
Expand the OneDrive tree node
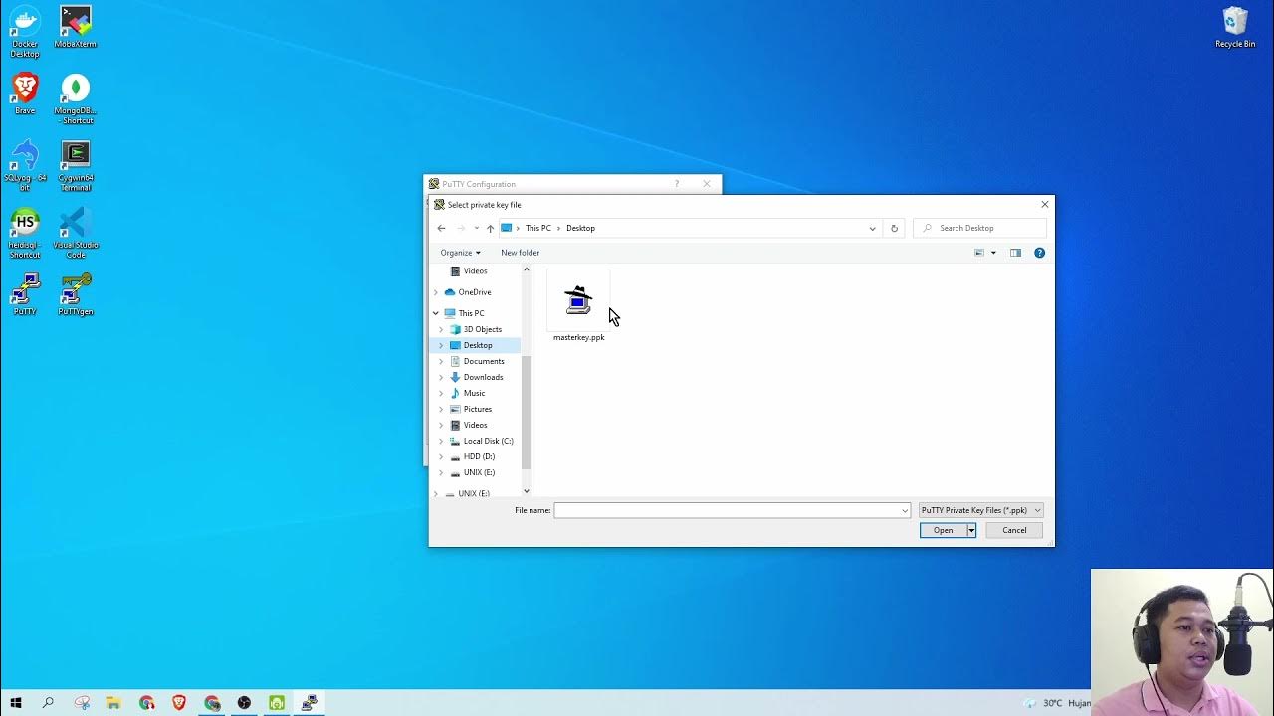(x=435, y=292)
